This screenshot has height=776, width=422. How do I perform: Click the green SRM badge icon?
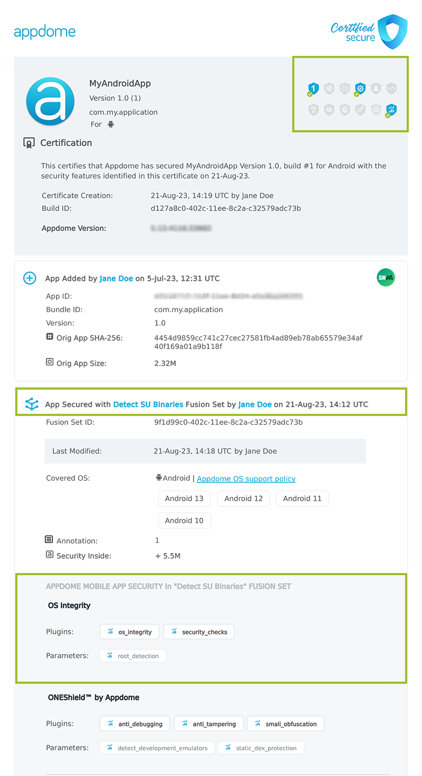(x=386, y=278)
